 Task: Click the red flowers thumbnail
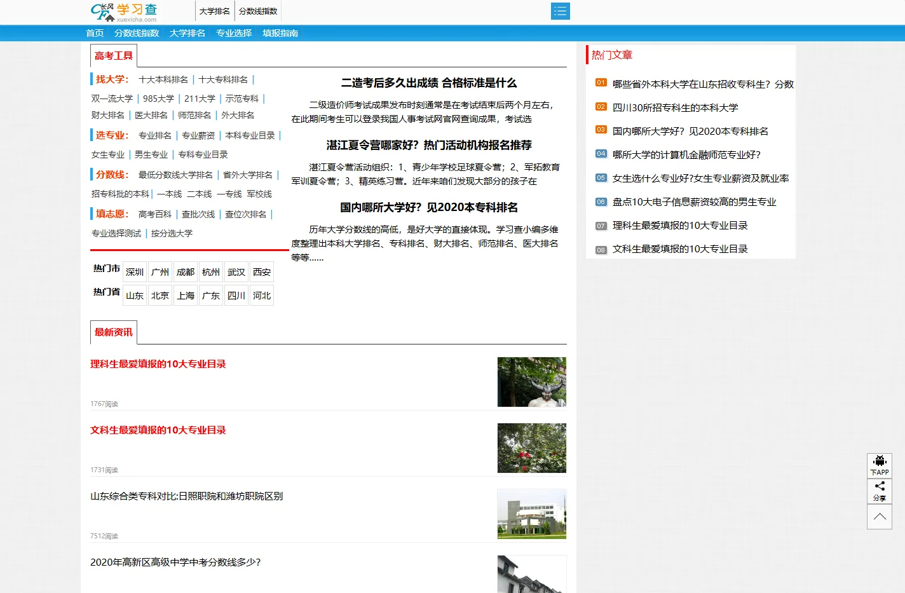pyautogui.click(x=532, y=448)
